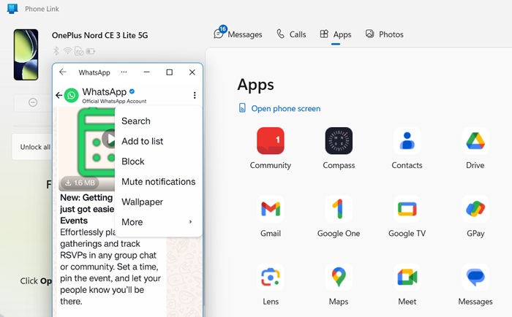
Task: Select Block in the chat menu
Action: (x=159, y=161)
